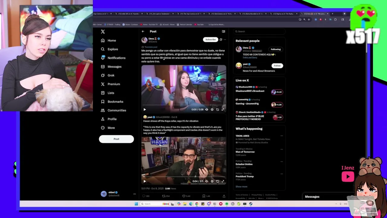Viewport: 387px width, 218px height.
Task: Follow the yeet account
Action: pos(277,66)
